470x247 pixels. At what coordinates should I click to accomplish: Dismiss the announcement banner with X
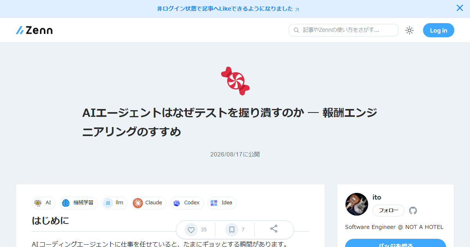pyautogui.click(x=460, y=8)
